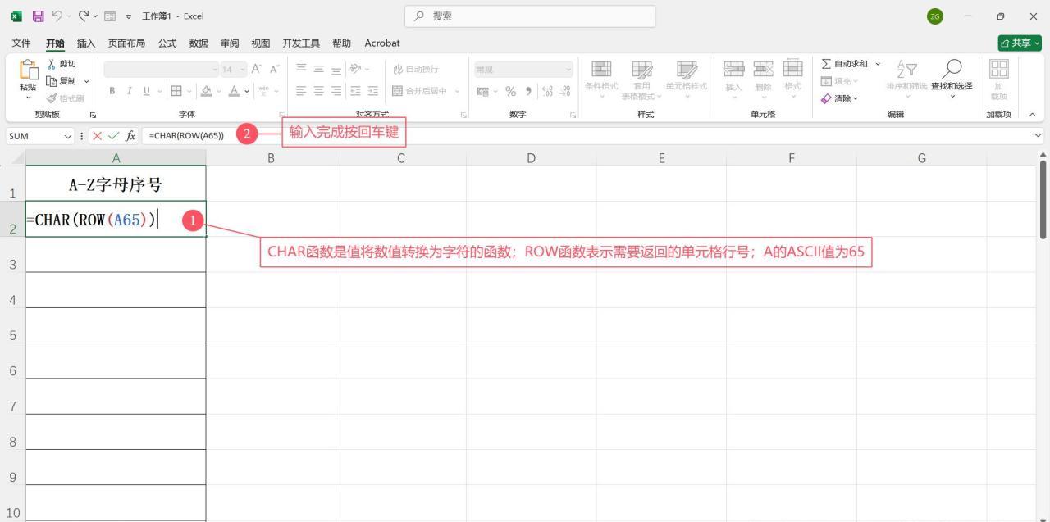Click the Insert cells (插入) icon
The width and height of the screenshot is (1050, 522).
point(733,70)
